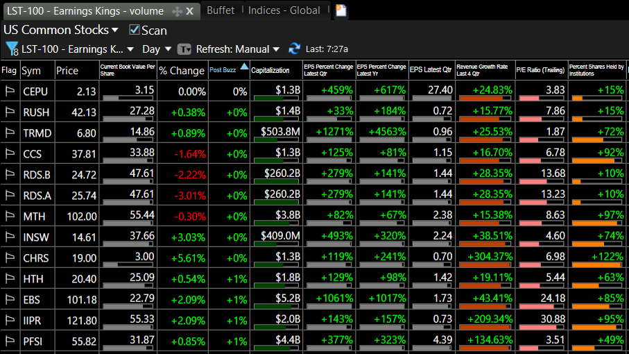629x354 pixels.
Task: Flag the RDS.A row
Action: pos(10,196)
